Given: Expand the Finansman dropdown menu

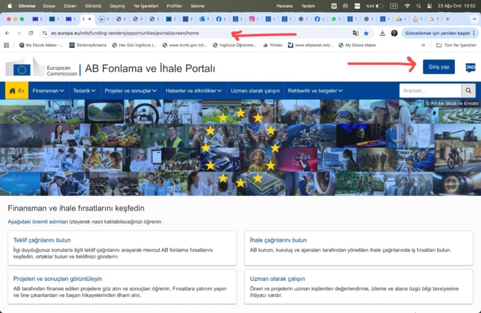Looking at the screenshot, I should [47, 90].
